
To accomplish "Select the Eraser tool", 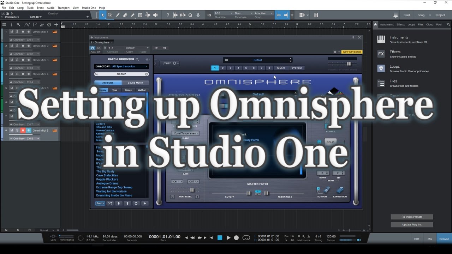I will tap(125, 15).
